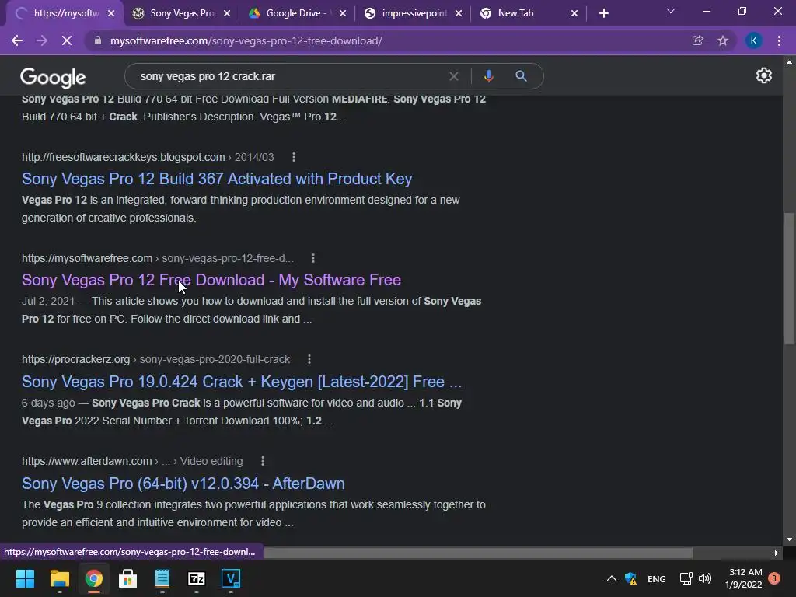Click the mysoftwarefree.com result URL text
The image size is (796, 597).
(87, 258)
